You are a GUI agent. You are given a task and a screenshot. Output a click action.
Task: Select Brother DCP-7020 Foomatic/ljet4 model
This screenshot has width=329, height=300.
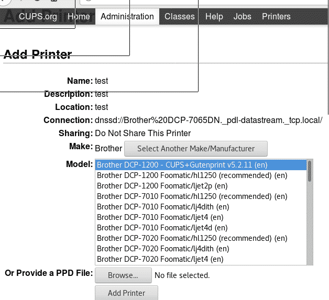201,259
